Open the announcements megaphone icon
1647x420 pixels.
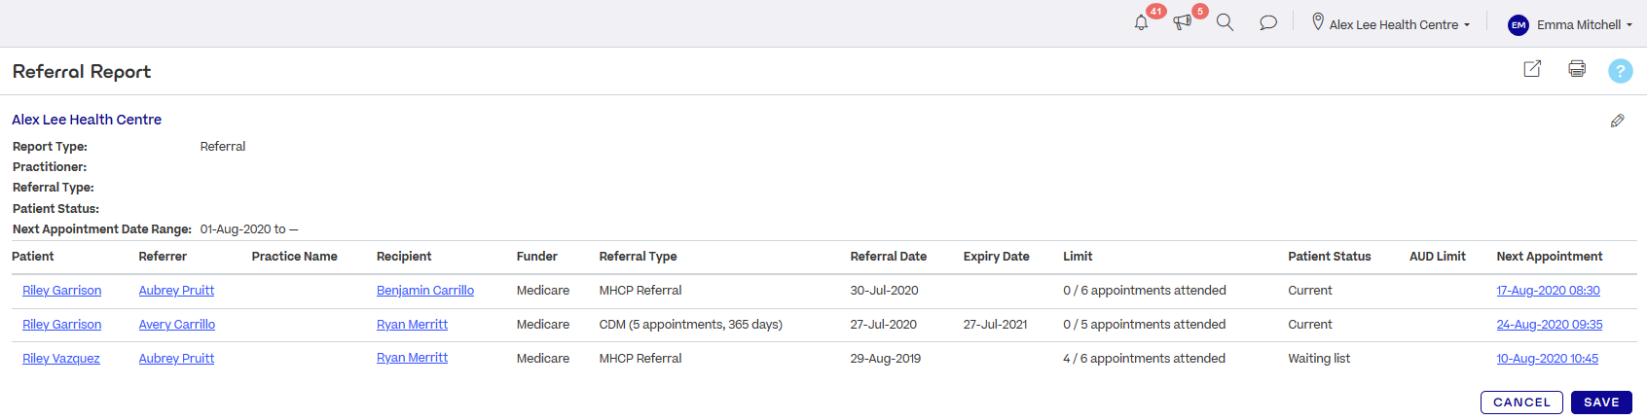(1182, 22)
